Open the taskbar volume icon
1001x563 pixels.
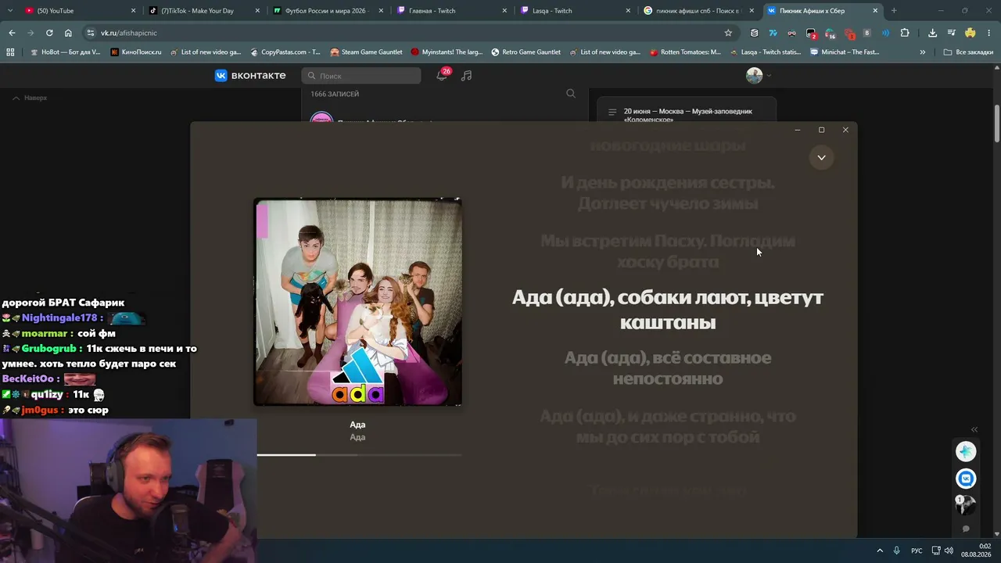tap(949, 550)
